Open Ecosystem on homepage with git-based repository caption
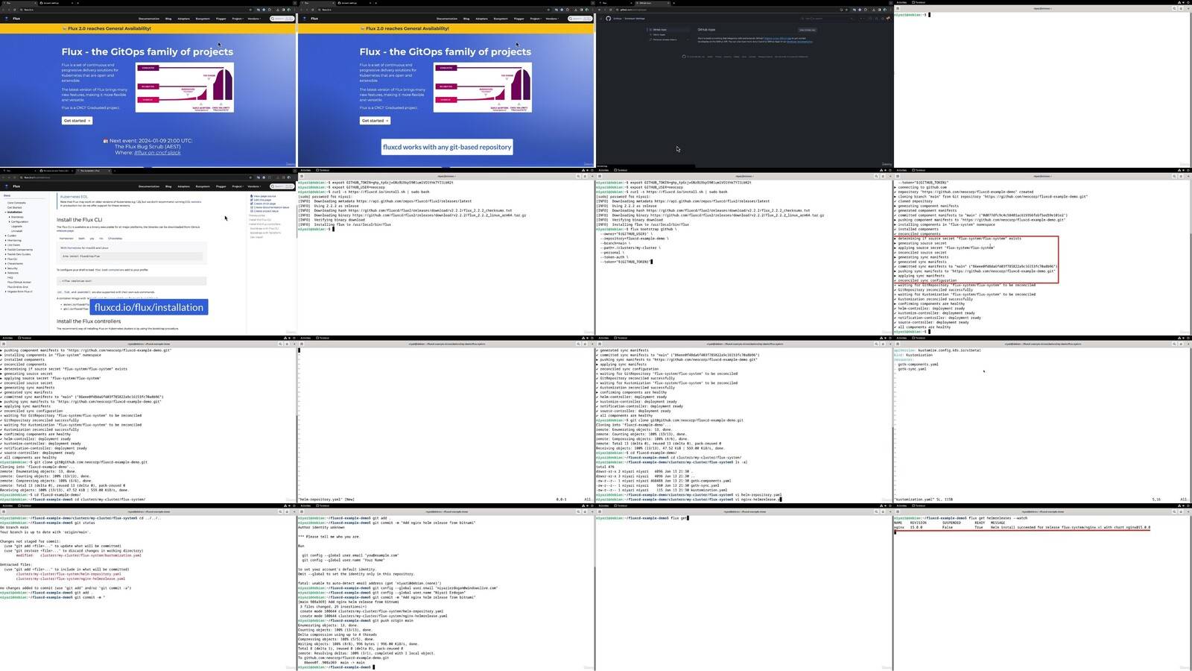Viewport: 1192px width, 671px height. point(501,19)
